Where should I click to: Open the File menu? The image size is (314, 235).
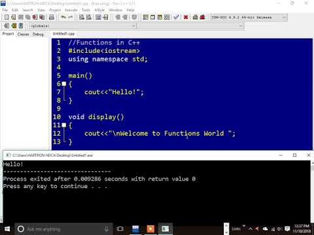pyautogui.click(x=5, y=10)
